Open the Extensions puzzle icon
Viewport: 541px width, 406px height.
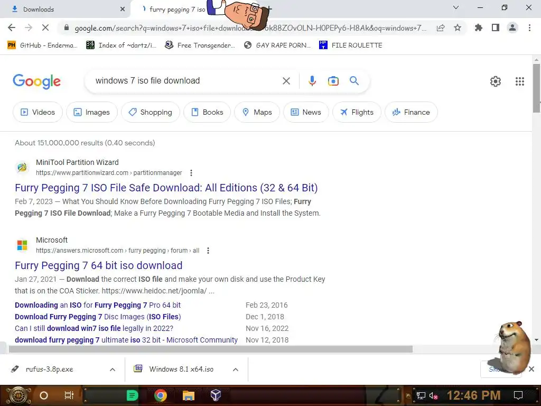479,27
